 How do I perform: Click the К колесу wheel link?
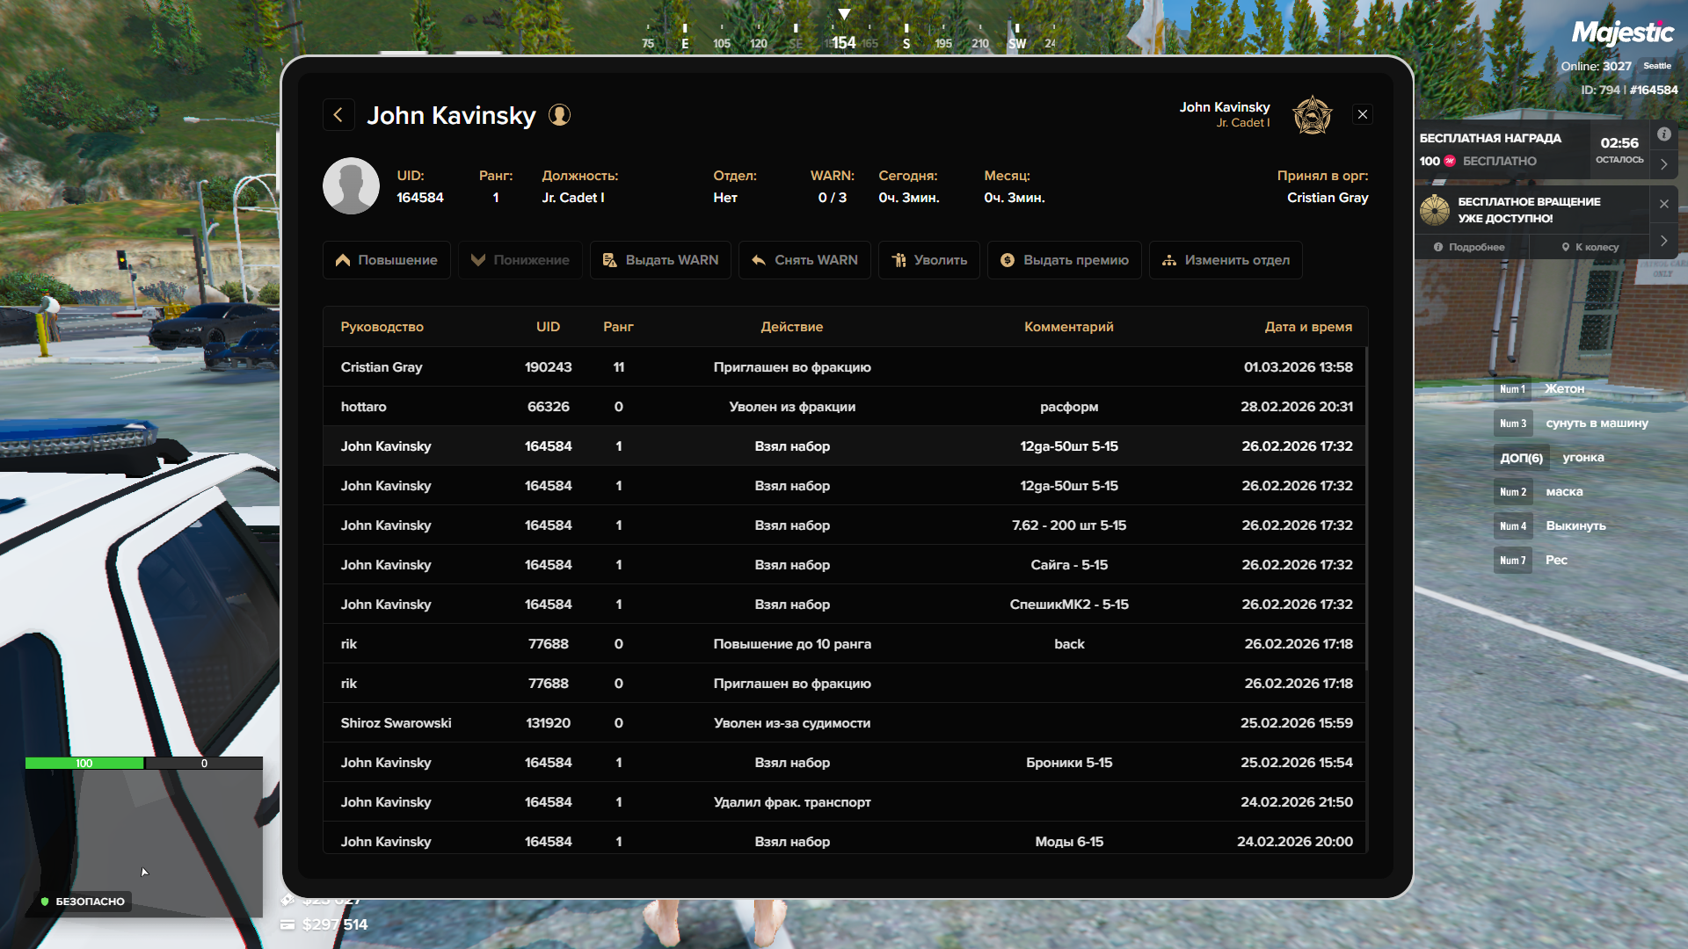click(x=1590, y=247)
